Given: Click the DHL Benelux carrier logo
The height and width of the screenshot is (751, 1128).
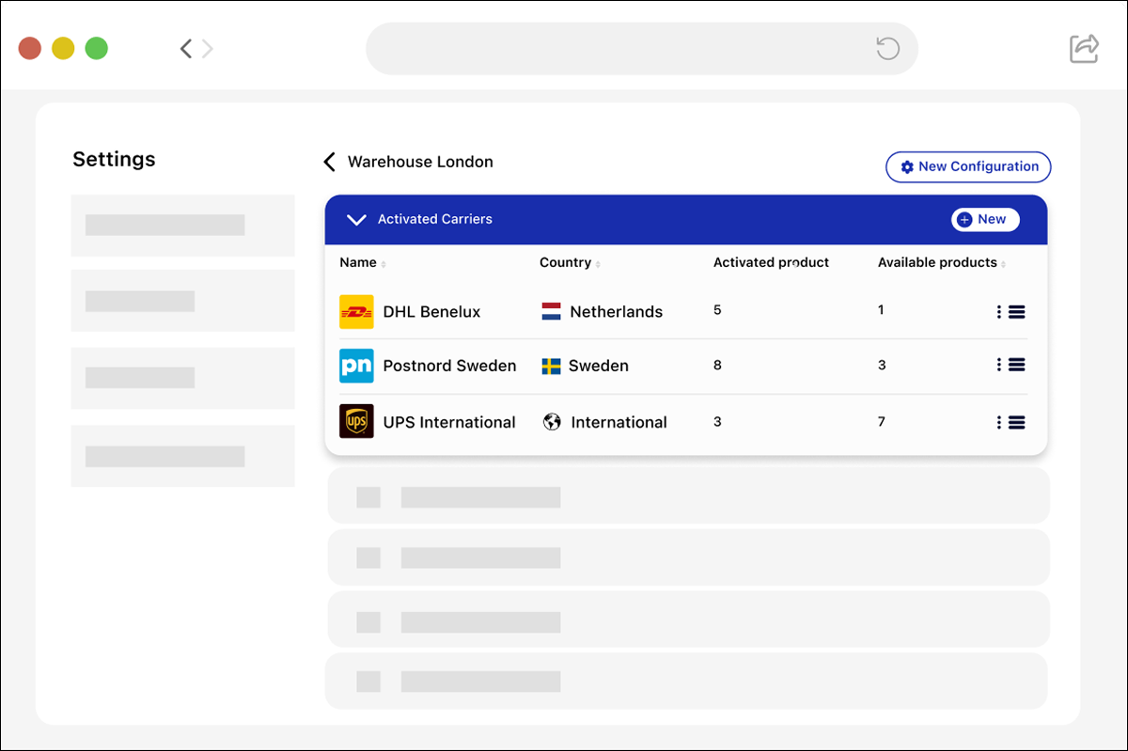Looking at the screenshot, I should click(x=356, y=311).
